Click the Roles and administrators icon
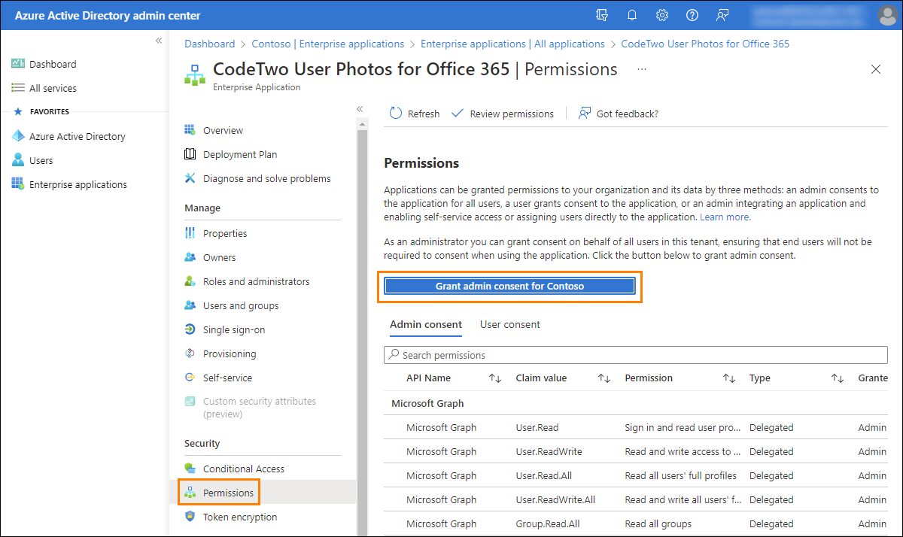This screenshot has width=903, height=537. (x=190, y=281)
